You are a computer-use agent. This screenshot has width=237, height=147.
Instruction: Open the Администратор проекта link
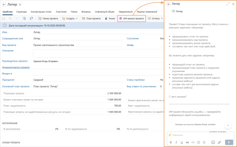pos(16,67)
